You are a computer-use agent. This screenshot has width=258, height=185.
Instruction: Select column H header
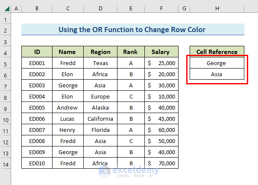pos(217,9)
